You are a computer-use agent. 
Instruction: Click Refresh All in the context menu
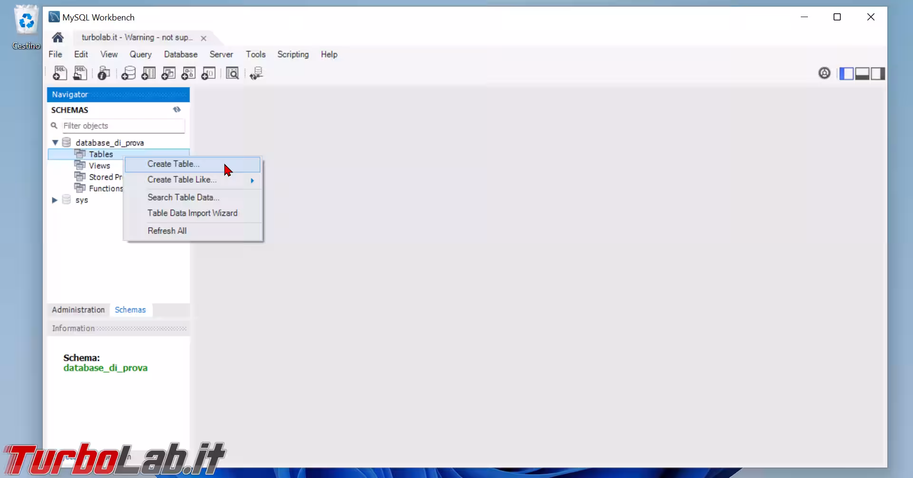[x=193, y=231]
